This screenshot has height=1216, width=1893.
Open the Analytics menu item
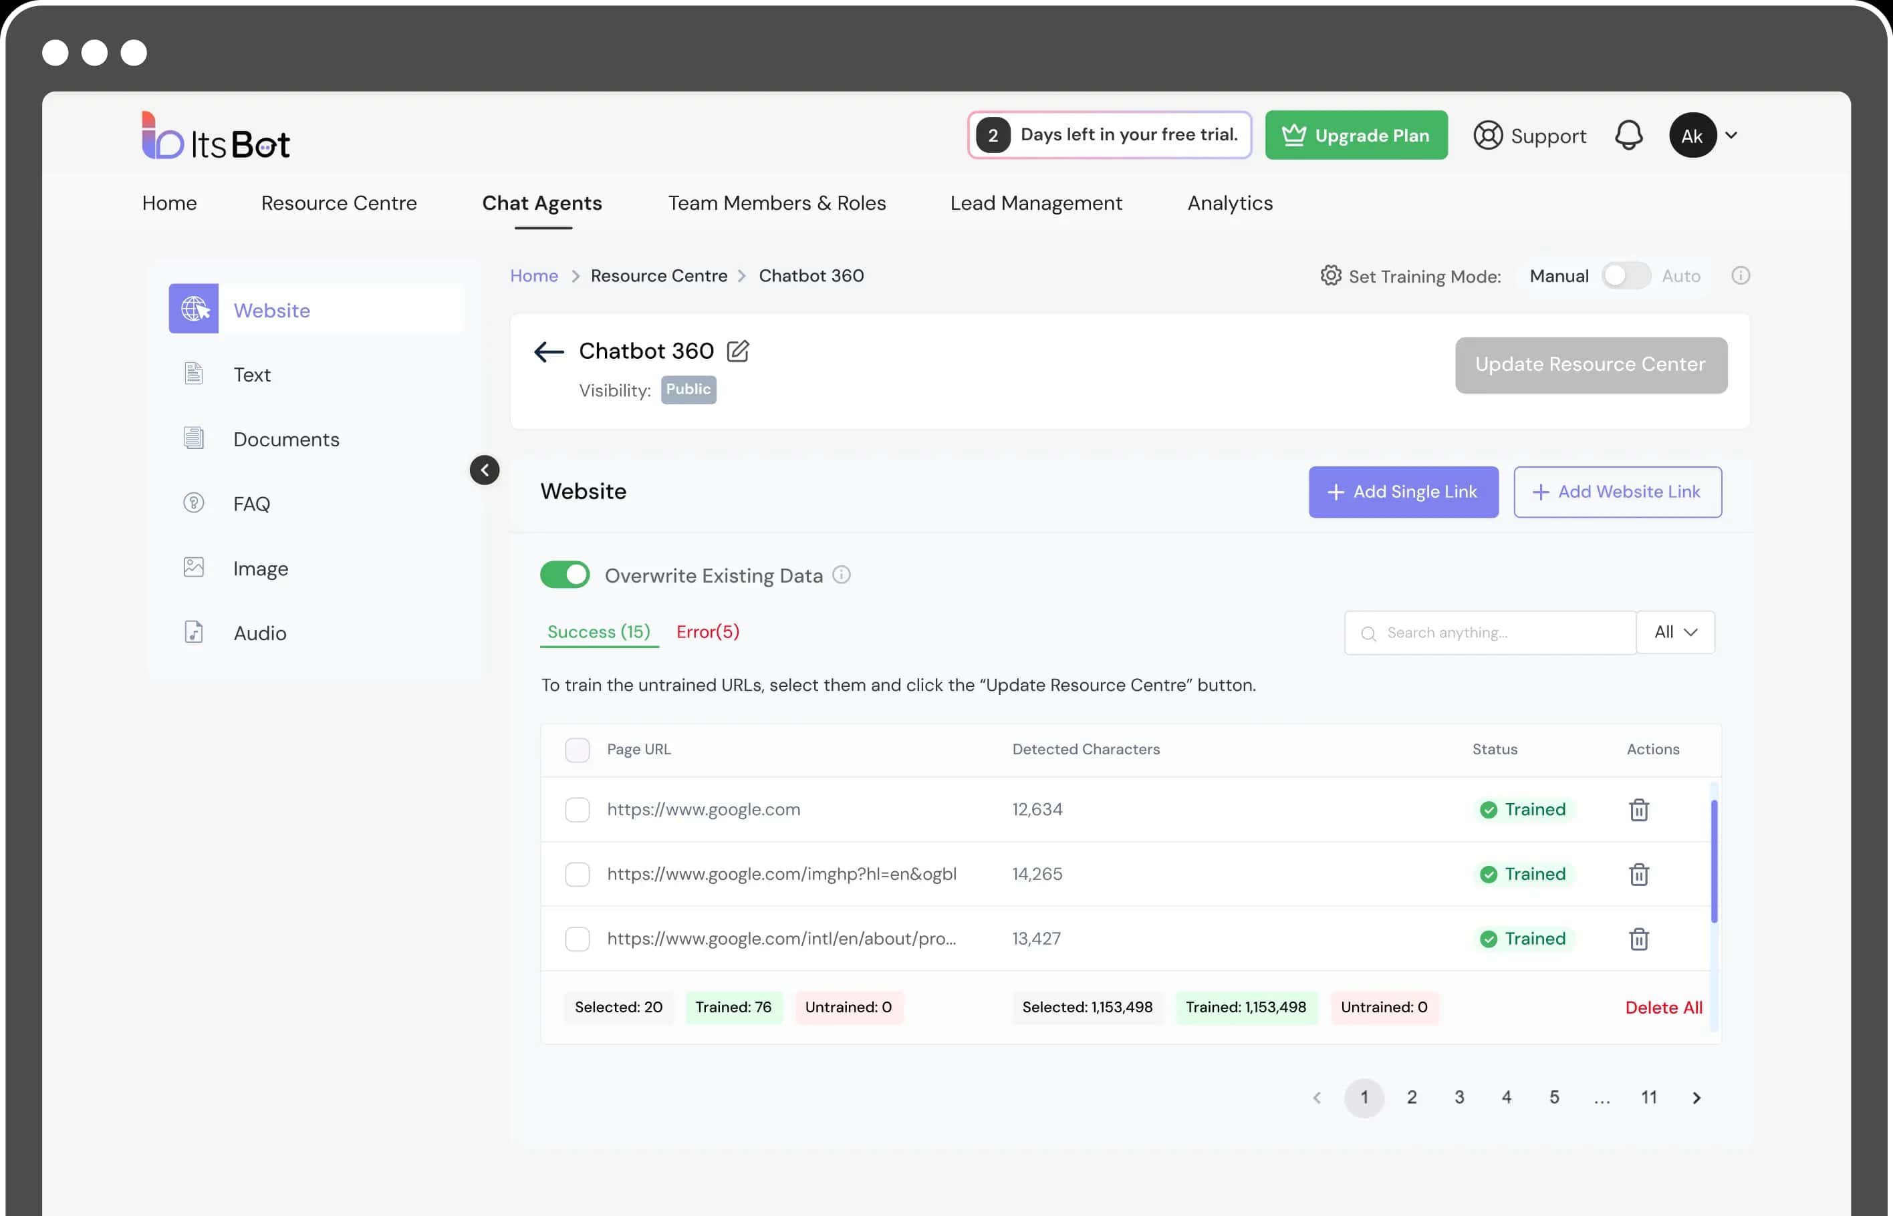[1230, 203]
